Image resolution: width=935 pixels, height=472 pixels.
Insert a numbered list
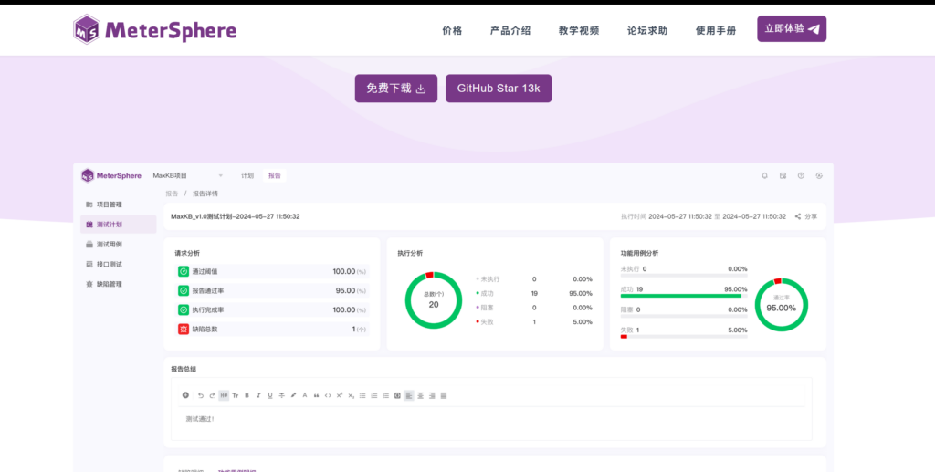373,395
